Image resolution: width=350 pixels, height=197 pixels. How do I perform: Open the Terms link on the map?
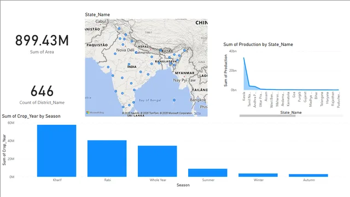pos(197,113)
